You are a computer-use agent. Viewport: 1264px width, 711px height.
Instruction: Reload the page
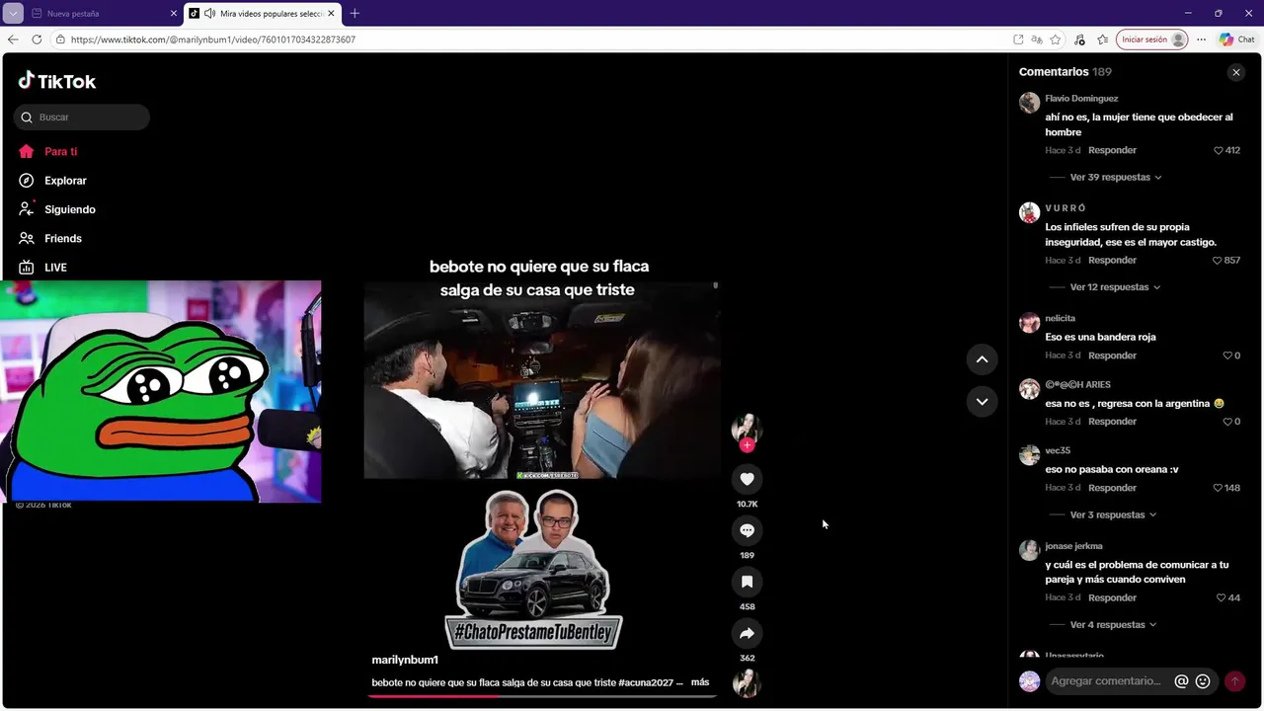[37, 39]
